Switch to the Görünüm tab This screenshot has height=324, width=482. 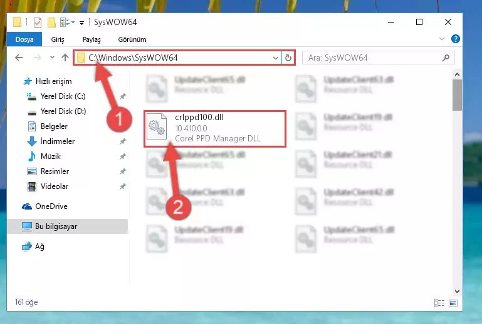pyautogui.click(x=132, y=39)
